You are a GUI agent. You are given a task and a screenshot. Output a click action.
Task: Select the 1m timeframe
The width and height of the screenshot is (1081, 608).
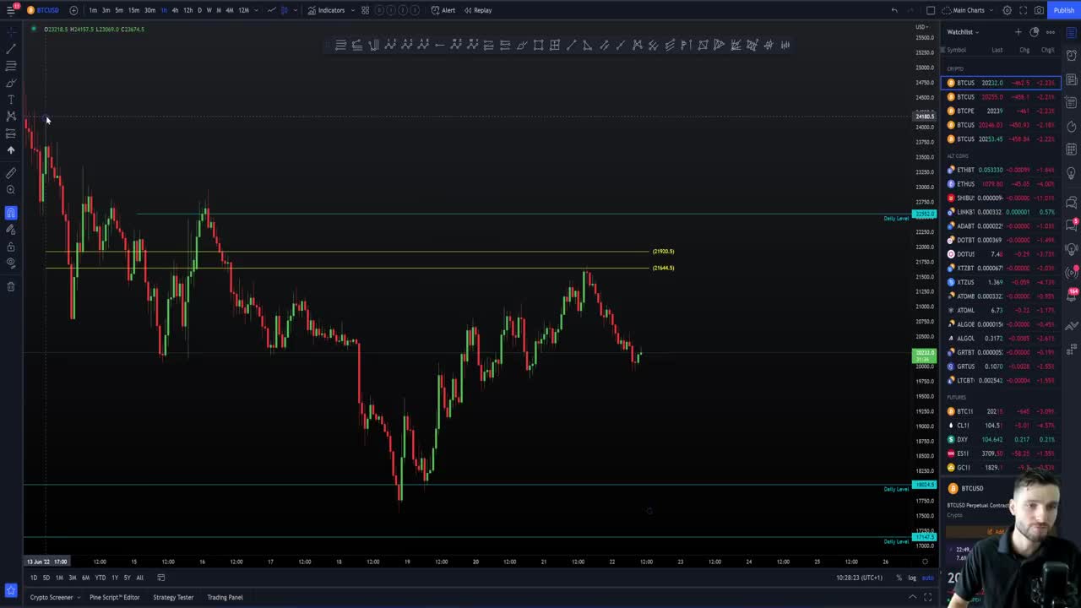[x=93, y=10]
